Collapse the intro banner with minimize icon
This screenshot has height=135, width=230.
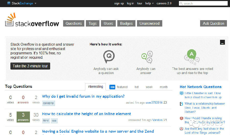[x=222, y=42]
